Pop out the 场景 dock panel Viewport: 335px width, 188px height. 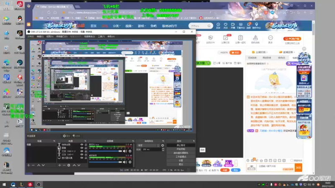point(54,141)
